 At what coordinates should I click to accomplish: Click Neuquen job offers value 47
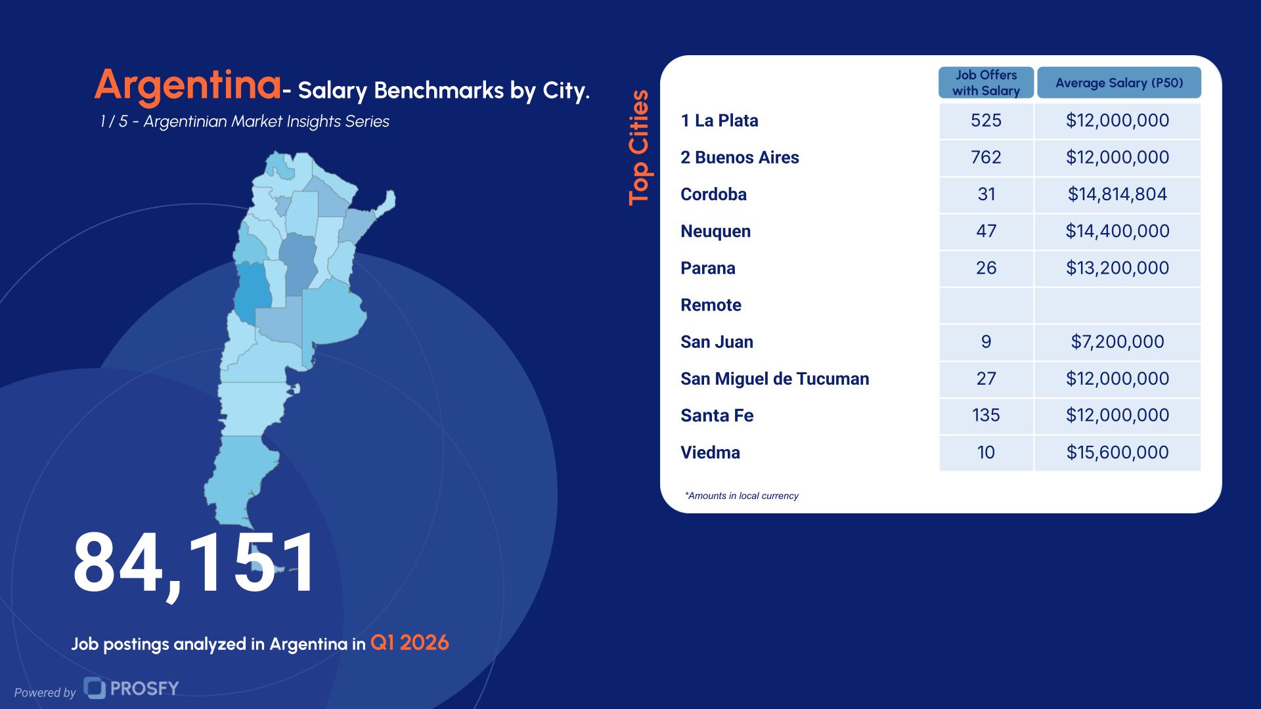[x=986, y=231]
